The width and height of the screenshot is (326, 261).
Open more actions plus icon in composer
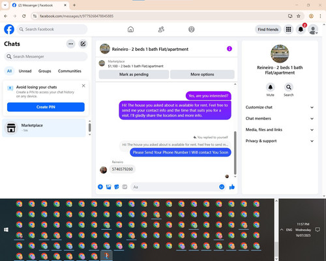(100, 187)
